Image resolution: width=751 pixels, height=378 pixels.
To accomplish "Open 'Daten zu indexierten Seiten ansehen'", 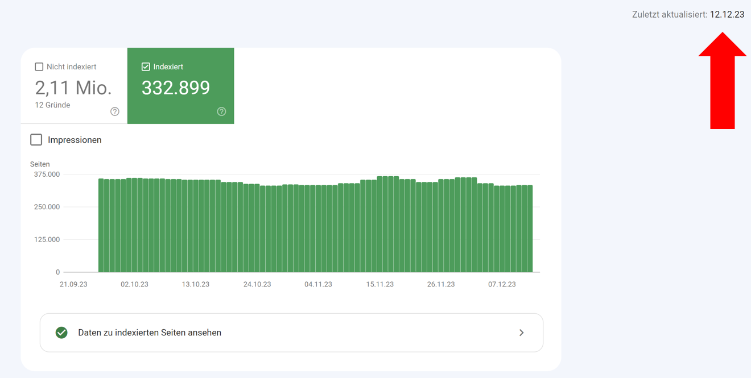I will click(151, 333).
